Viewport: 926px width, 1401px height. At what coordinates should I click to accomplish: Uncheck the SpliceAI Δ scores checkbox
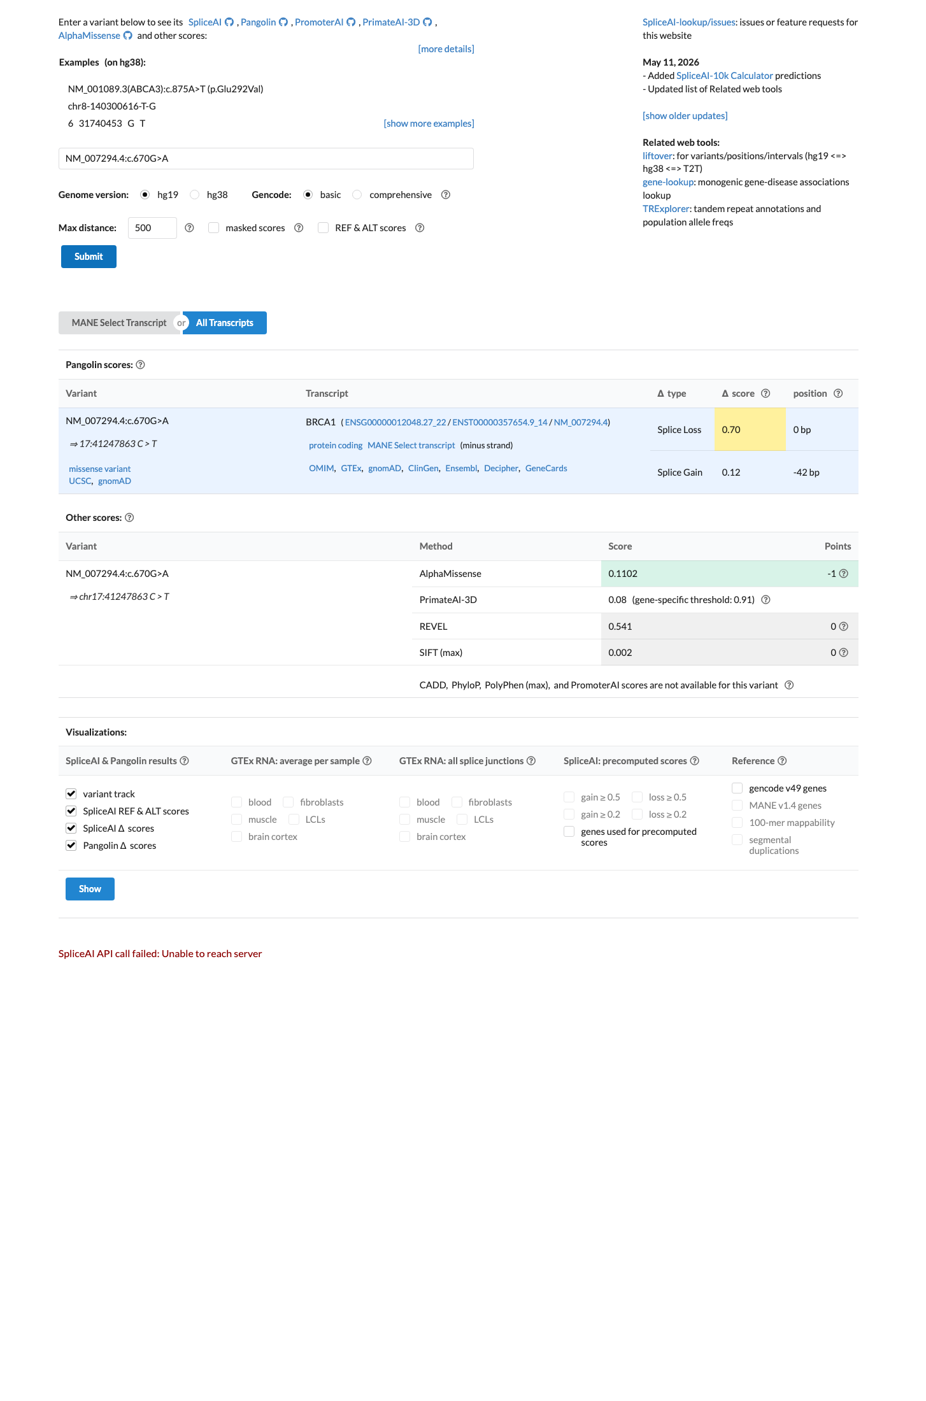coord(71,829)
